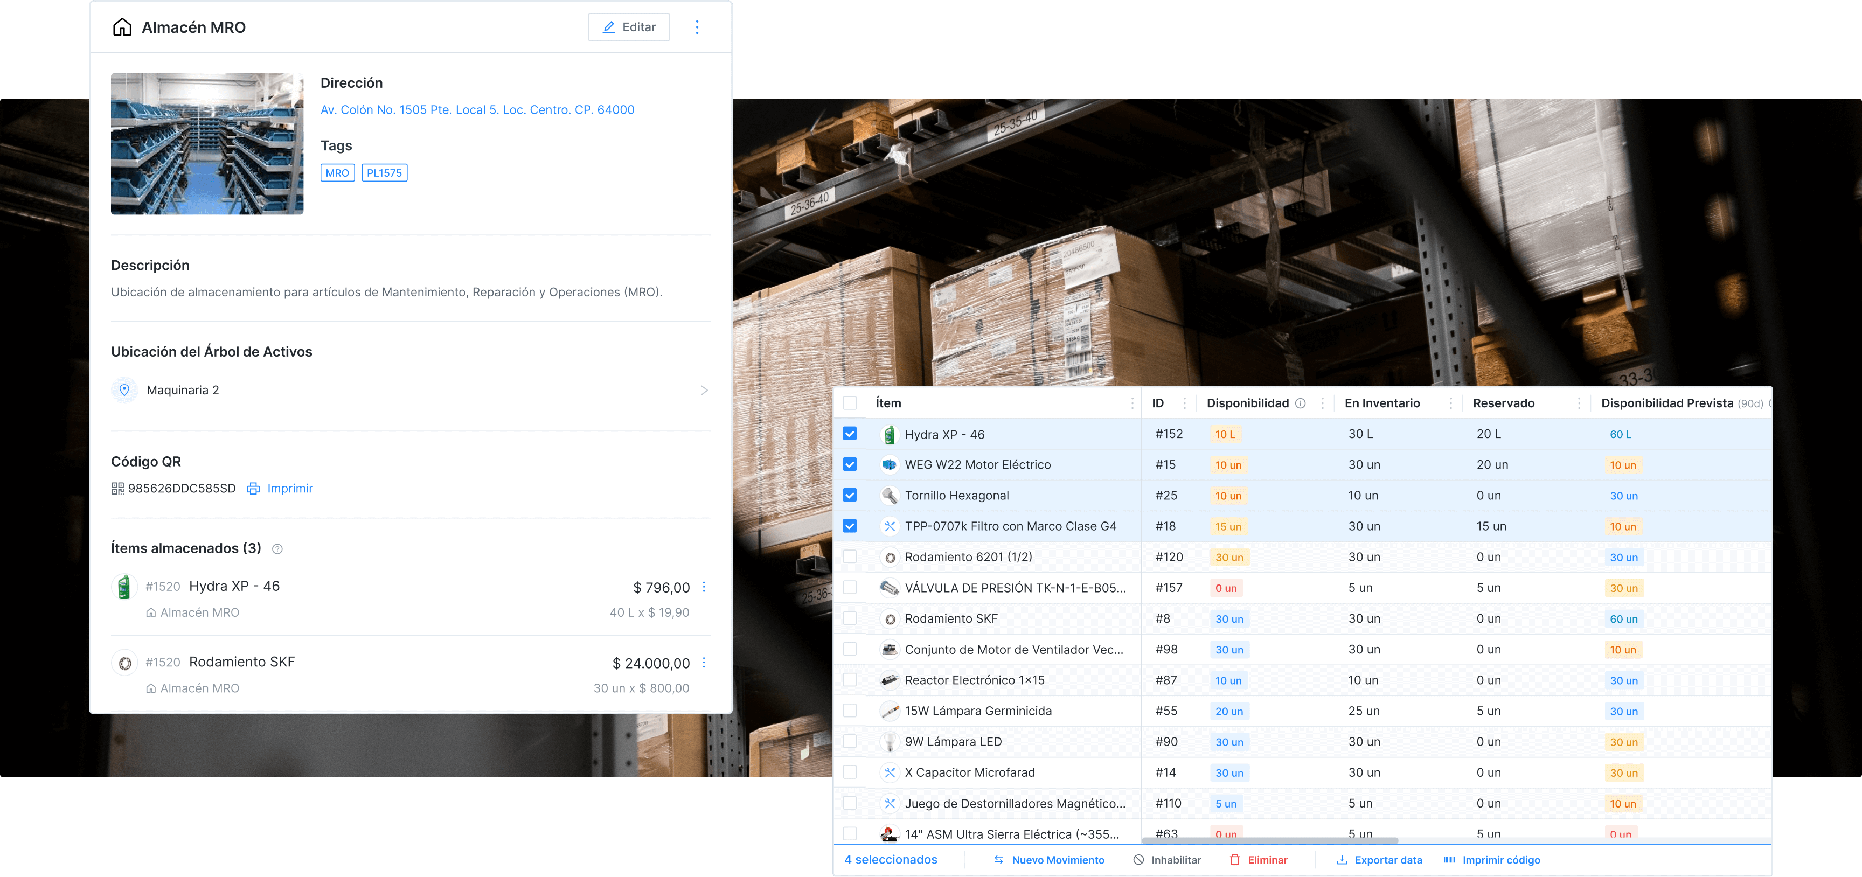This screenshot has width=1862, height=877.
Task: Open the En Inventario column options menu
Action: click(1451, 403)
